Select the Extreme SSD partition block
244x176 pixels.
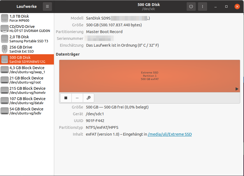pos(149,76)
